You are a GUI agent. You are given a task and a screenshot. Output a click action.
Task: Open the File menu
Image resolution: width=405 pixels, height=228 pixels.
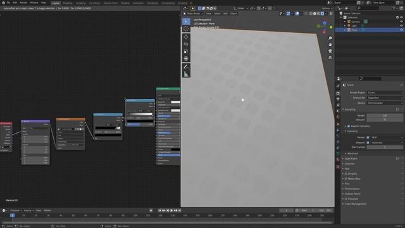click(x=8, y=3)
